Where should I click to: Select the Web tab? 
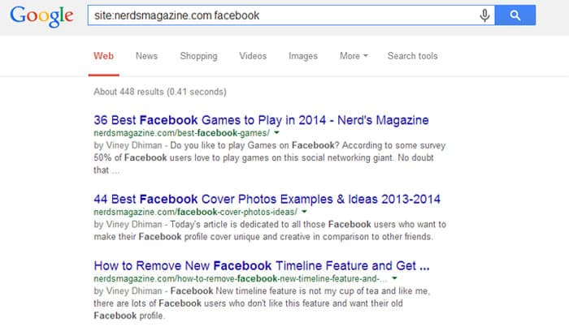coord(103,56)
